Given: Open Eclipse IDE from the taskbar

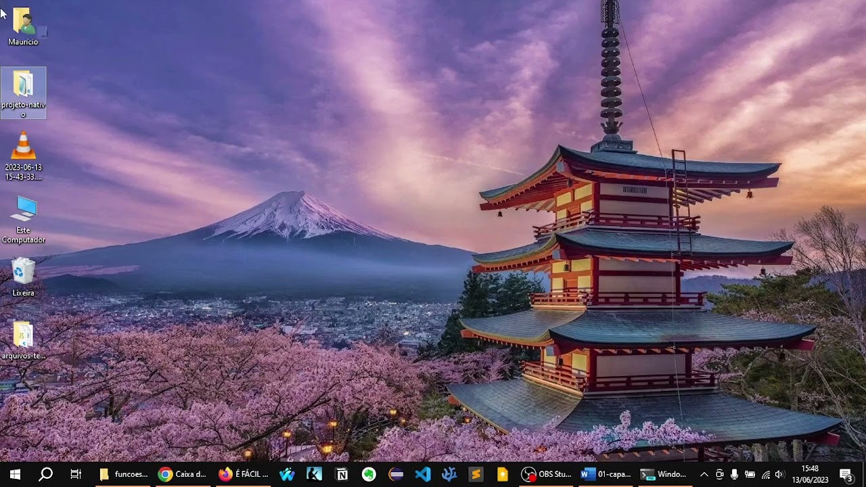Looking at the screenshot, I should pyautogui.click(x=396, y=474).
